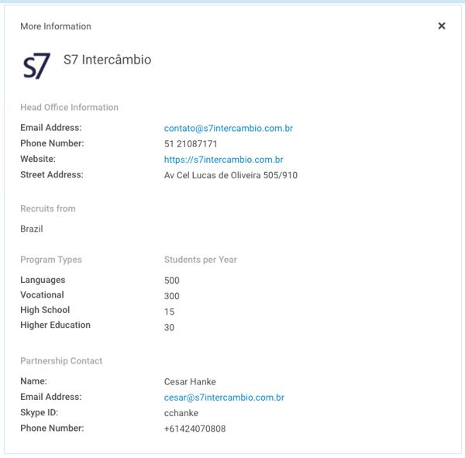Open the https://s7intercambio.com.br website link
Viewport: 465px width, 458px height.
pos(224,160)
